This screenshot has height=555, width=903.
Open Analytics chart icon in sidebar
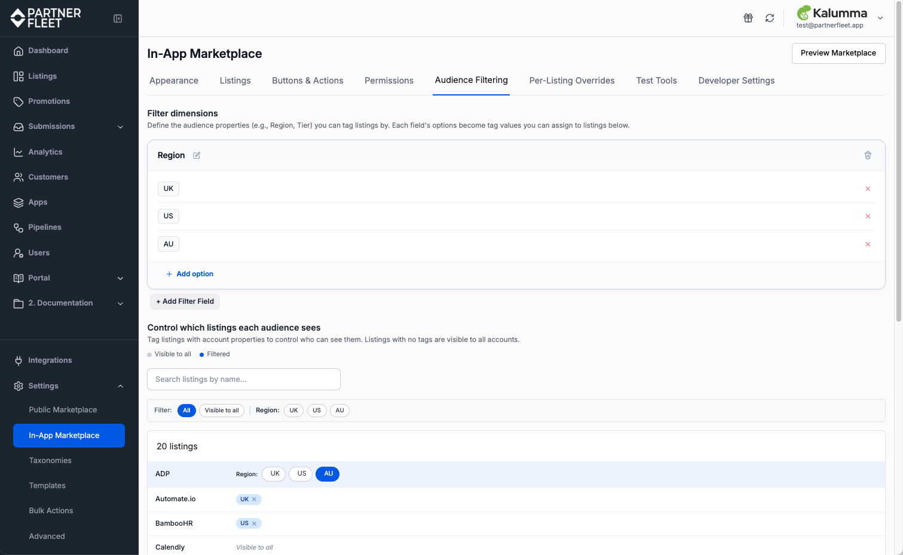pyautogui.click(x=19, y=152)
